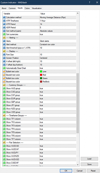Confirm with the OK button
This screenshot has height=173, width=100.
[66, 171]
